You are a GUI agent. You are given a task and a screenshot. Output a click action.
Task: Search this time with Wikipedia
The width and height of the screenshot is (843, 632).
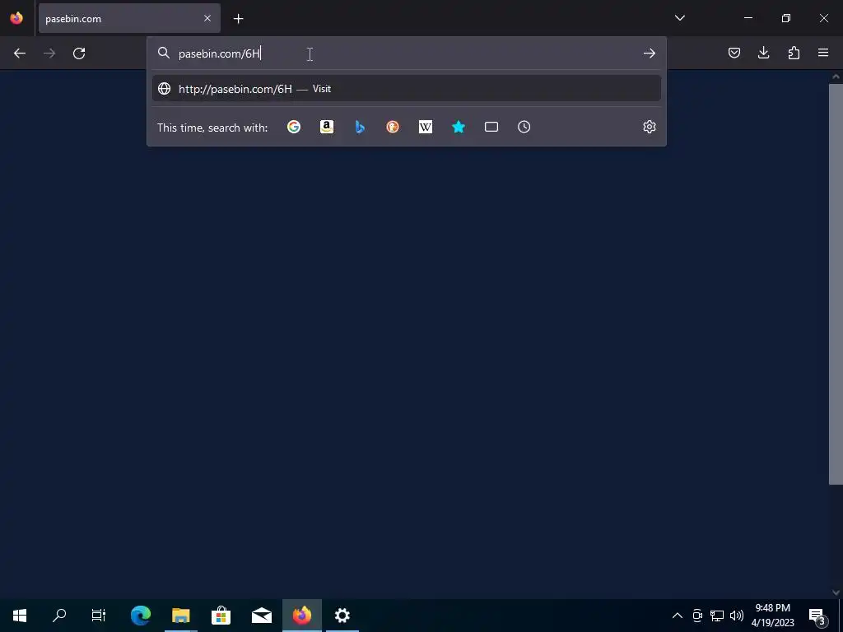[x=426, y=127]
